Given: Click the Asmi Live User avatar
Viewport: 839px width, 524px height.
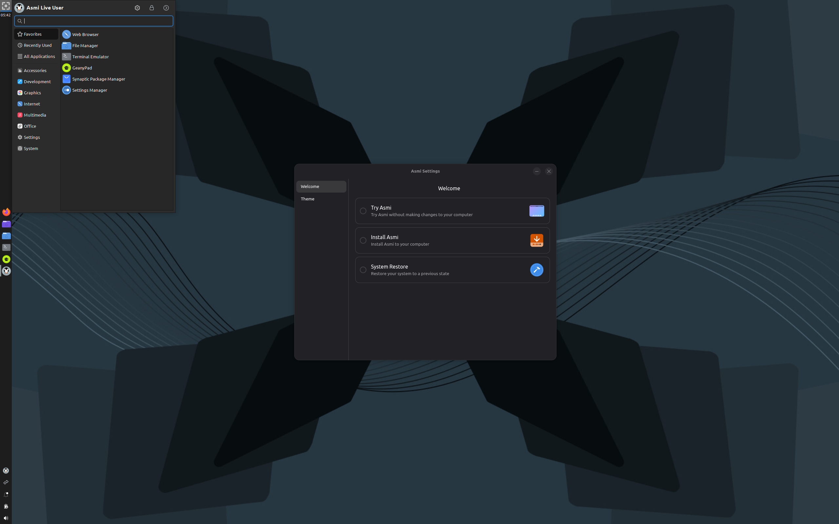Looking at the screenshot, I should pos(19,8).
